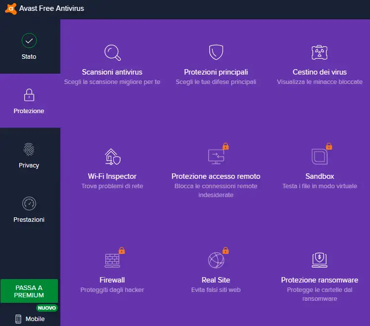This screenshot has width=370, height=326.
Task: Click the orange lock badge on Real Site
Action: coord(226,250)
